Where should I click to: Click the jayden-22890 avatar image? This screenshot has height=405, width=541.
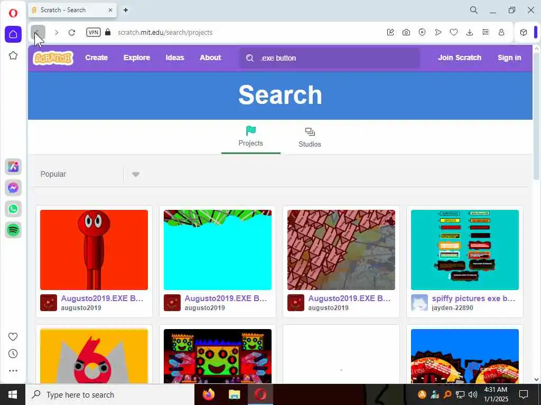click(419, 303)
